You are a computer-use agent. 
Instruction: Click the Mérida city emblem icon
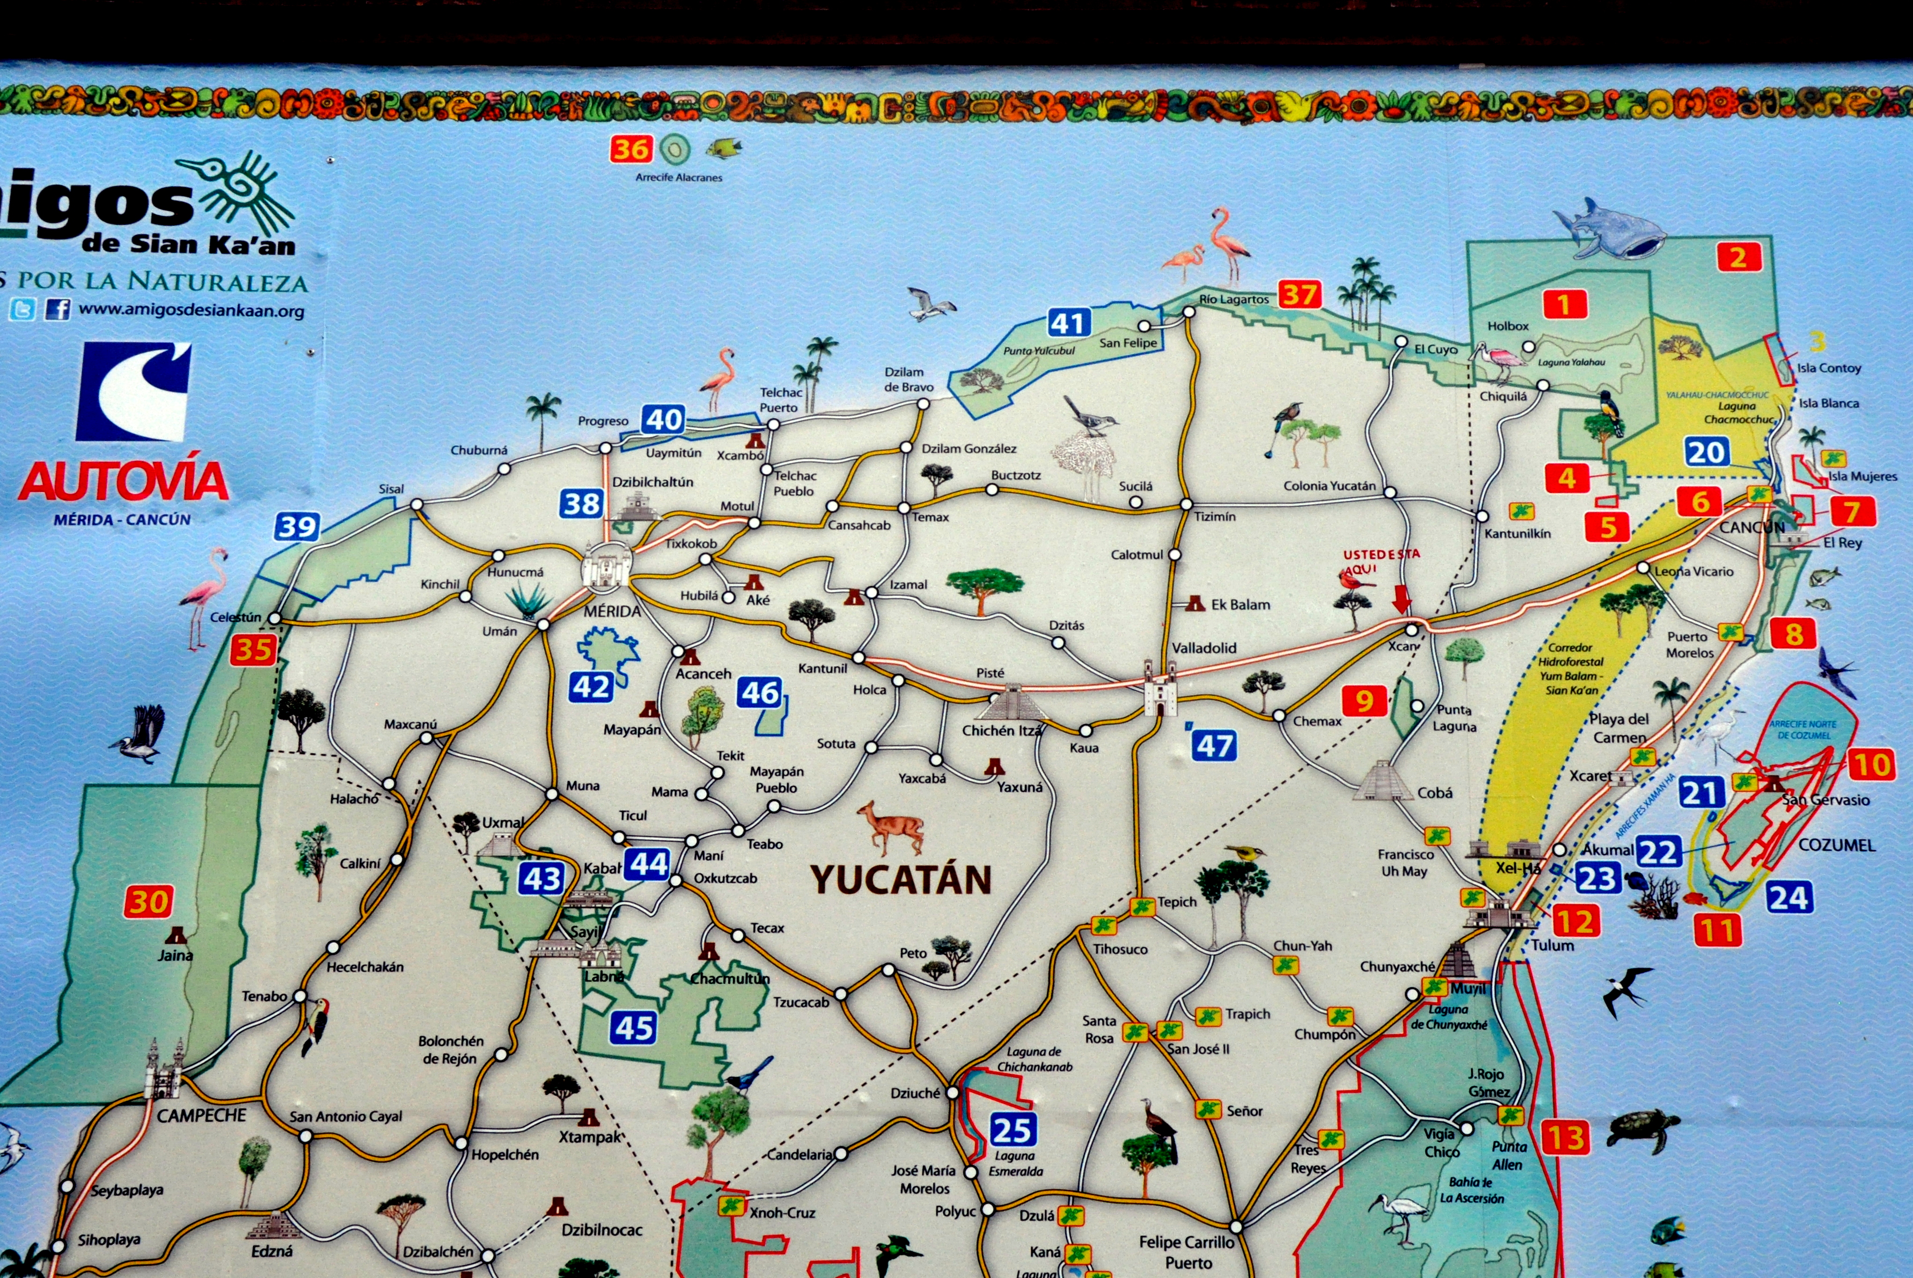point(607,566)
